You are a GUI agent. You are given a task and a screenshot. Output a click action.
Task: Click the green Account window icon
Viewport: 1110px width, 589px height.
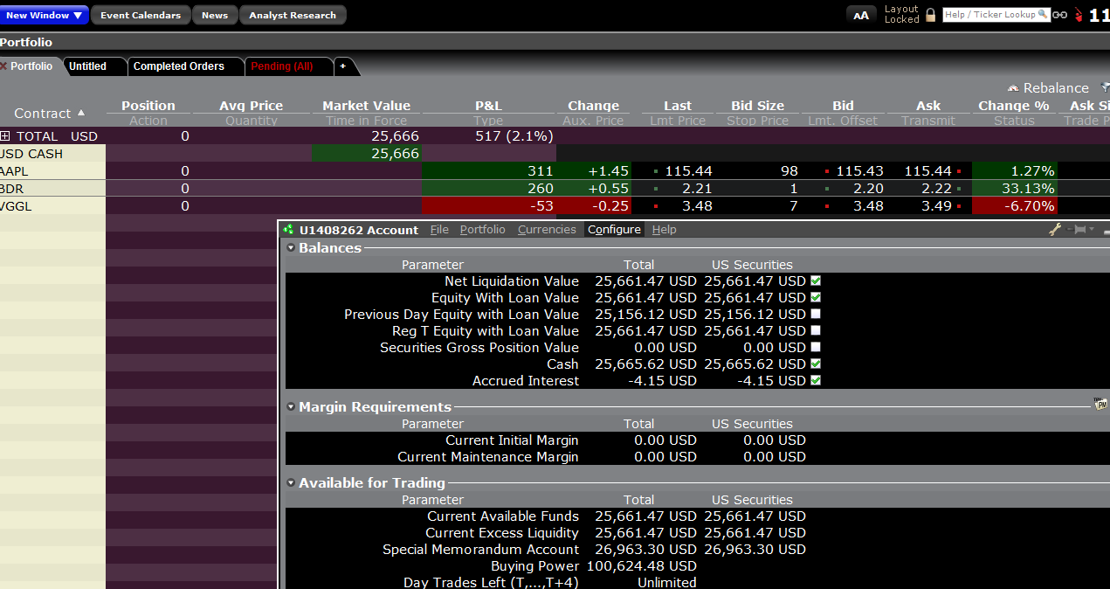click(x=288, y=230)
